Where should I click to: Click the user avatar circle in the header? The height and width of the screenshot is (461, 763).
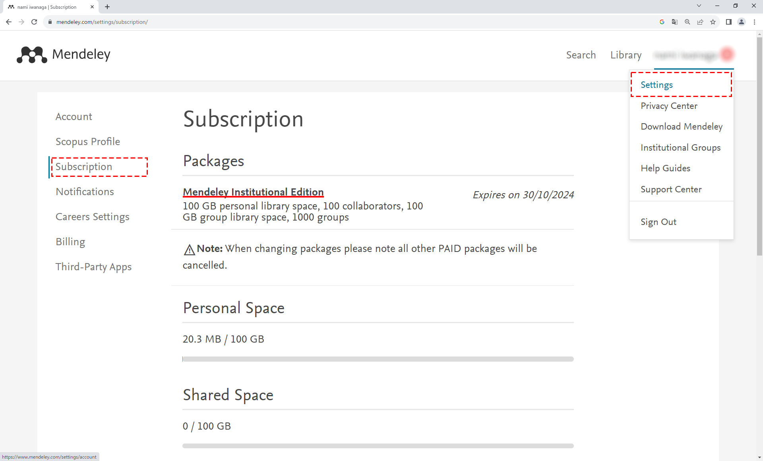point(727,54)
